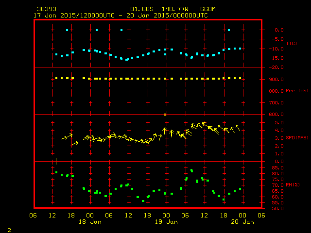This screenshot has width=311, height=233.
Task: Click the -10.0 temperature tick value
Action: click(276, 49)
